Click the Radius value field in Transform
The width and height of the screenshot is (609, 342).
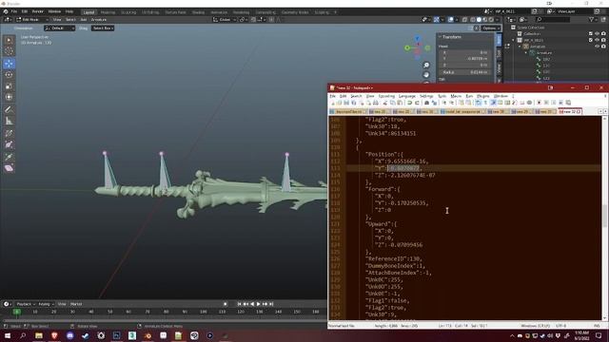[465, 72]
